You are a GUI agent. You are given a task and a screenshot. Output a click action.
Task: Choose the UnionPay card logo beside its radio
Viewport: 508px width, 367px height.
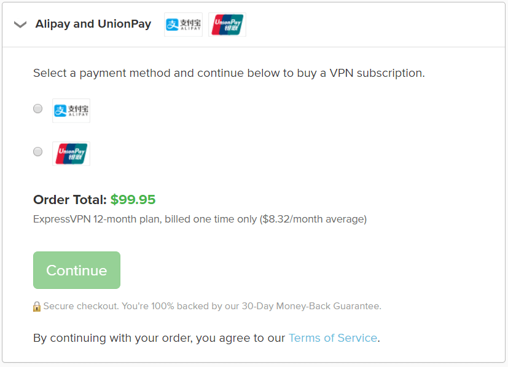click(71, 154)
